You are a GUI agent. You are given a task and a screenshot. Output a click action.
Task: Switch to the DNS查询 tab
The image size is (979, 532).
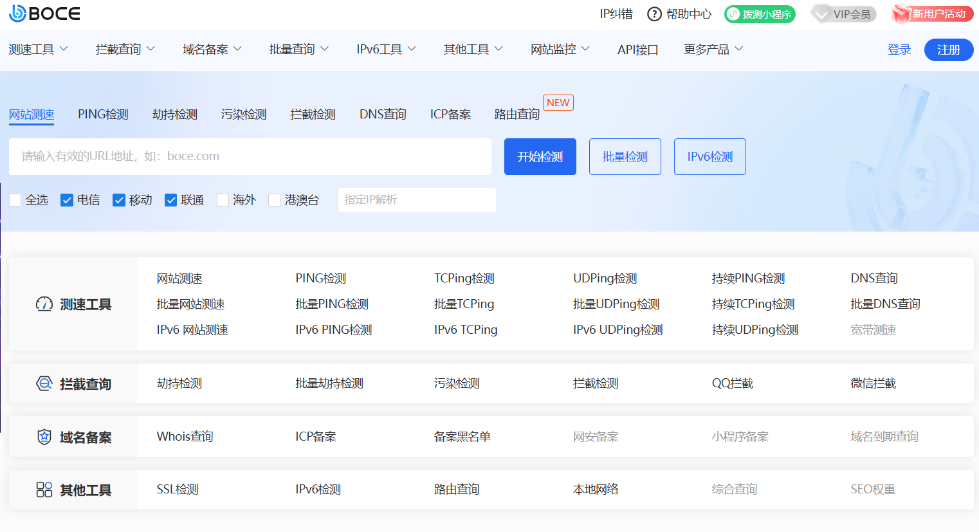(383, 115)
